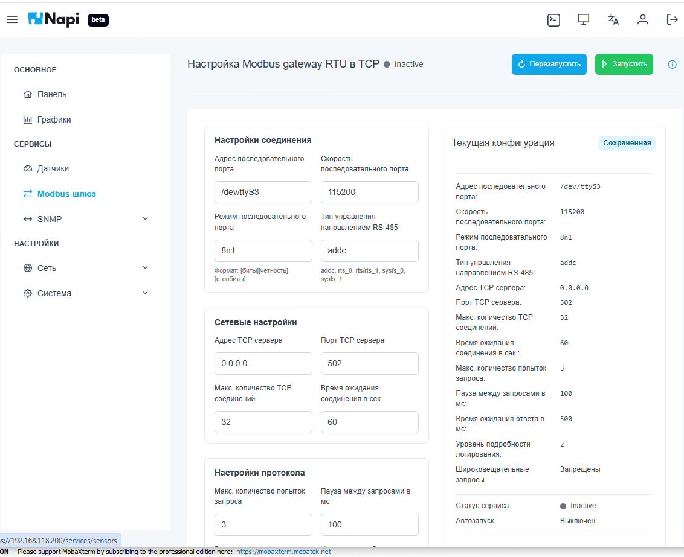Expand the SNMP section chevron

pos(145,218)
